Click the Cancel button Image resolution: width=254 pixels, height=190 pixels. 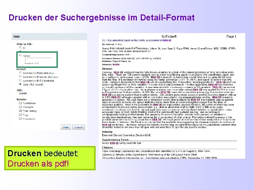pyautogui.click(x=79, y=127)
